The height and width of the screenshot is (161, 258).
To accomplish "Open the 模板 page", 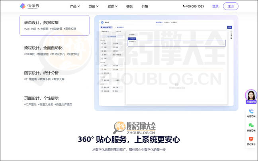I will [x=129, y=6].
